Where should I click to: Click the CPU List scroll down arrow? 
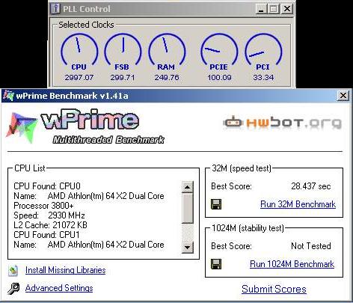pos(188,248)
